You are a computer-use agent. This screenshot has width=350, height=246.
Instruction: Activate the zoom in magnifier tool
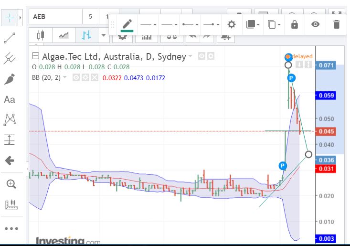[x=11, y=184]
